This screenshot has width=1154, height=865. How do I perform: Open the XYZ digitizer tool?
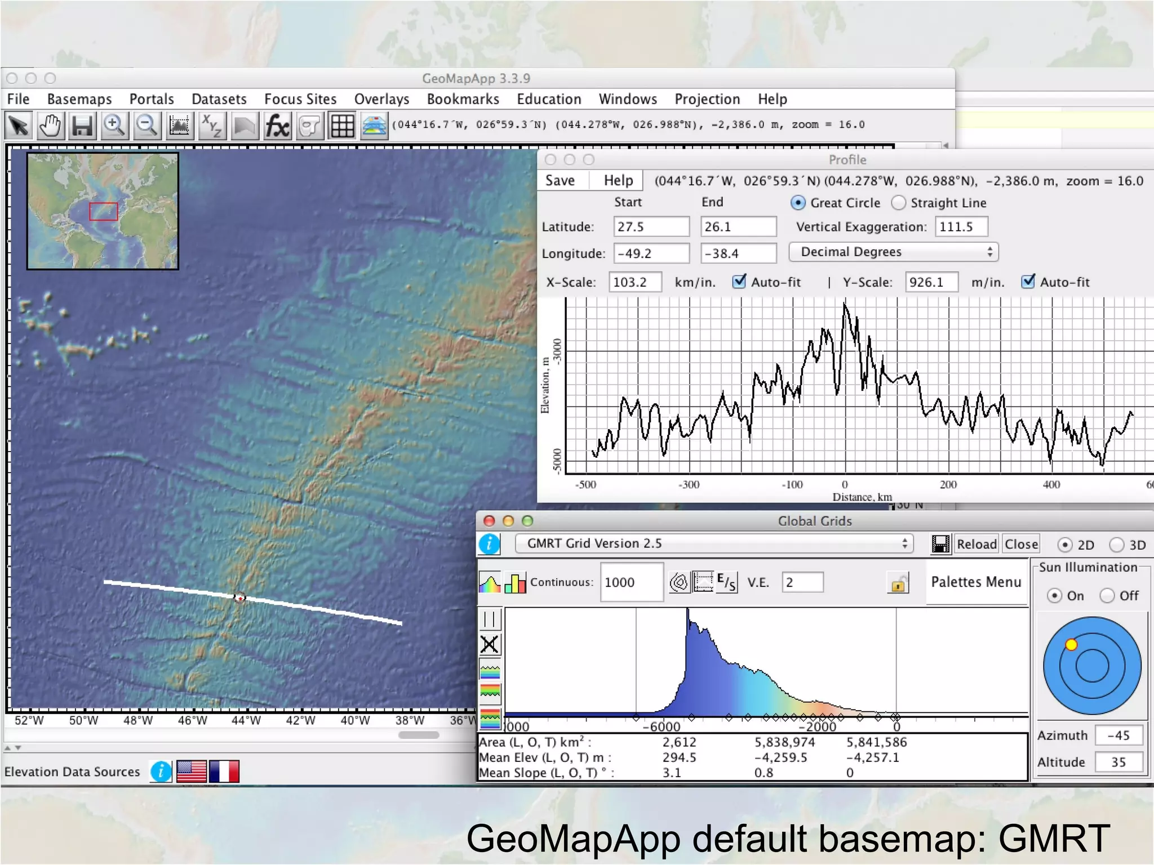click(212, 126)
